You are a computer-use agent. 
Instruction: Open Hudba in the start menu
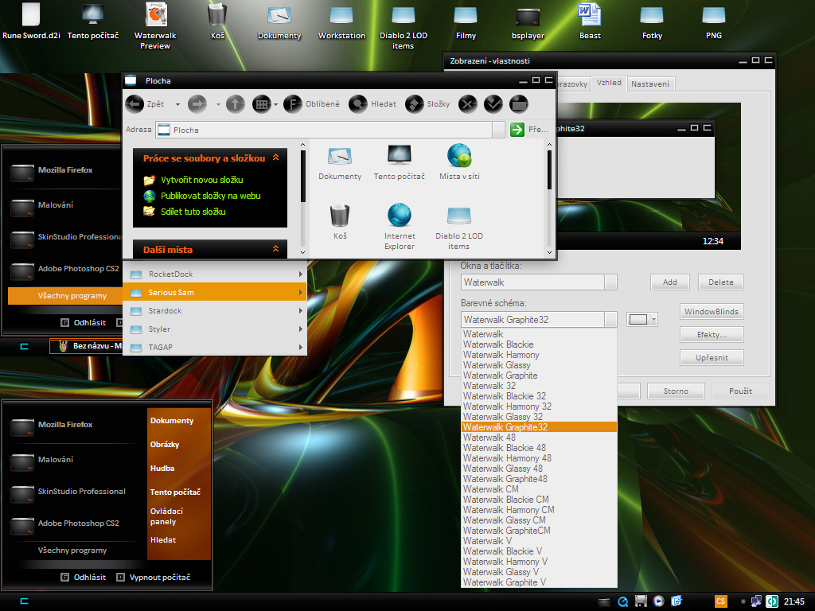coord(162,468)
